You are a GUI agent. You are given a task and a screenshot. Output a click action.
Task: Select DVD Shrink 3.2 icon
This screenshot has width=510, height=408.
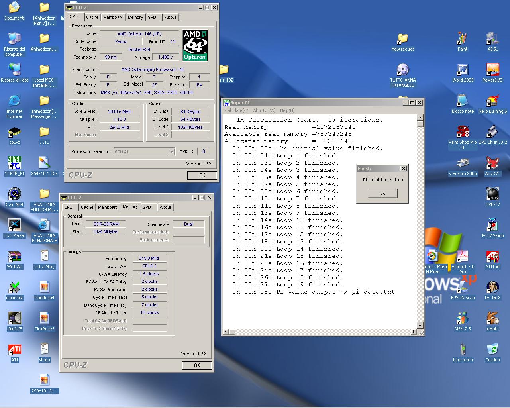492,135
